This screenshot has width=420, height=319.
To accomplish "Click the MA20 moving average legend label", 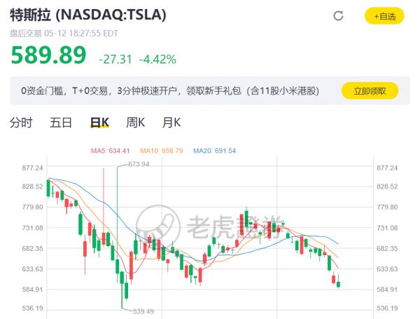I will pos(214,151).
